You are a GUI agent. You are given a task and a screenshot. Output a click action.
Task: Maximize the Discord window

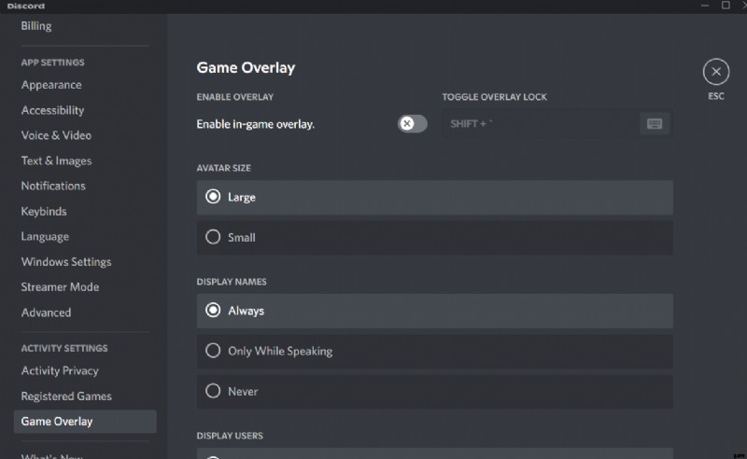726,6
